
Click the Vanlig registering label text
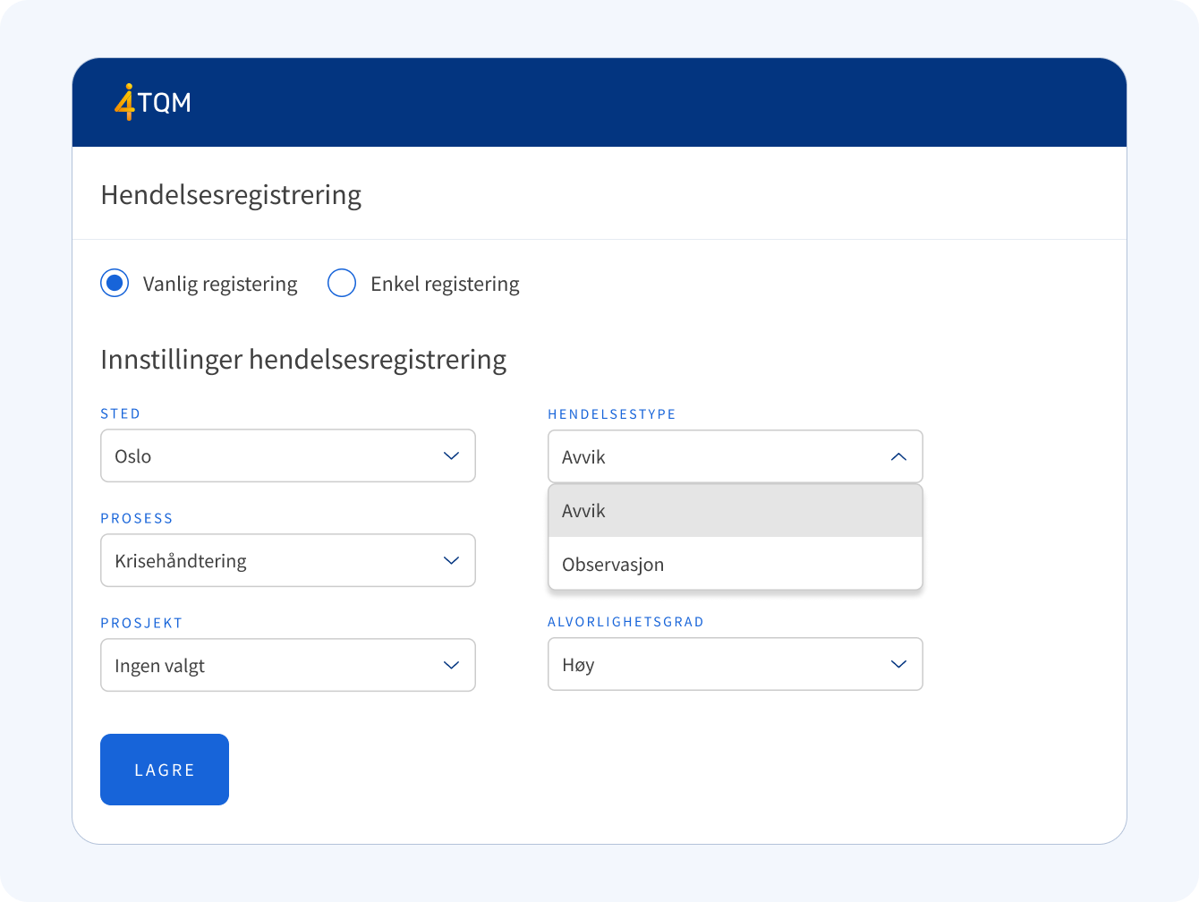tap(220, 284)
